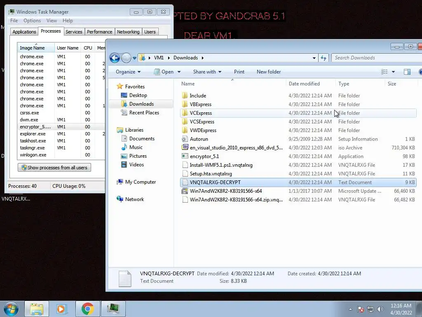
Task: Expand the arrow after Downloads in breadcrumb
Action: 202,58
